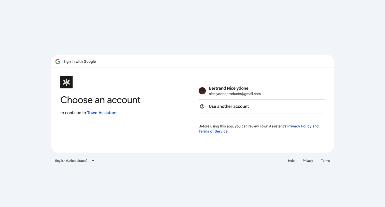Open the Help footer link
The height and width of the screenshot is (207, 385).
[x=291, y=161]
